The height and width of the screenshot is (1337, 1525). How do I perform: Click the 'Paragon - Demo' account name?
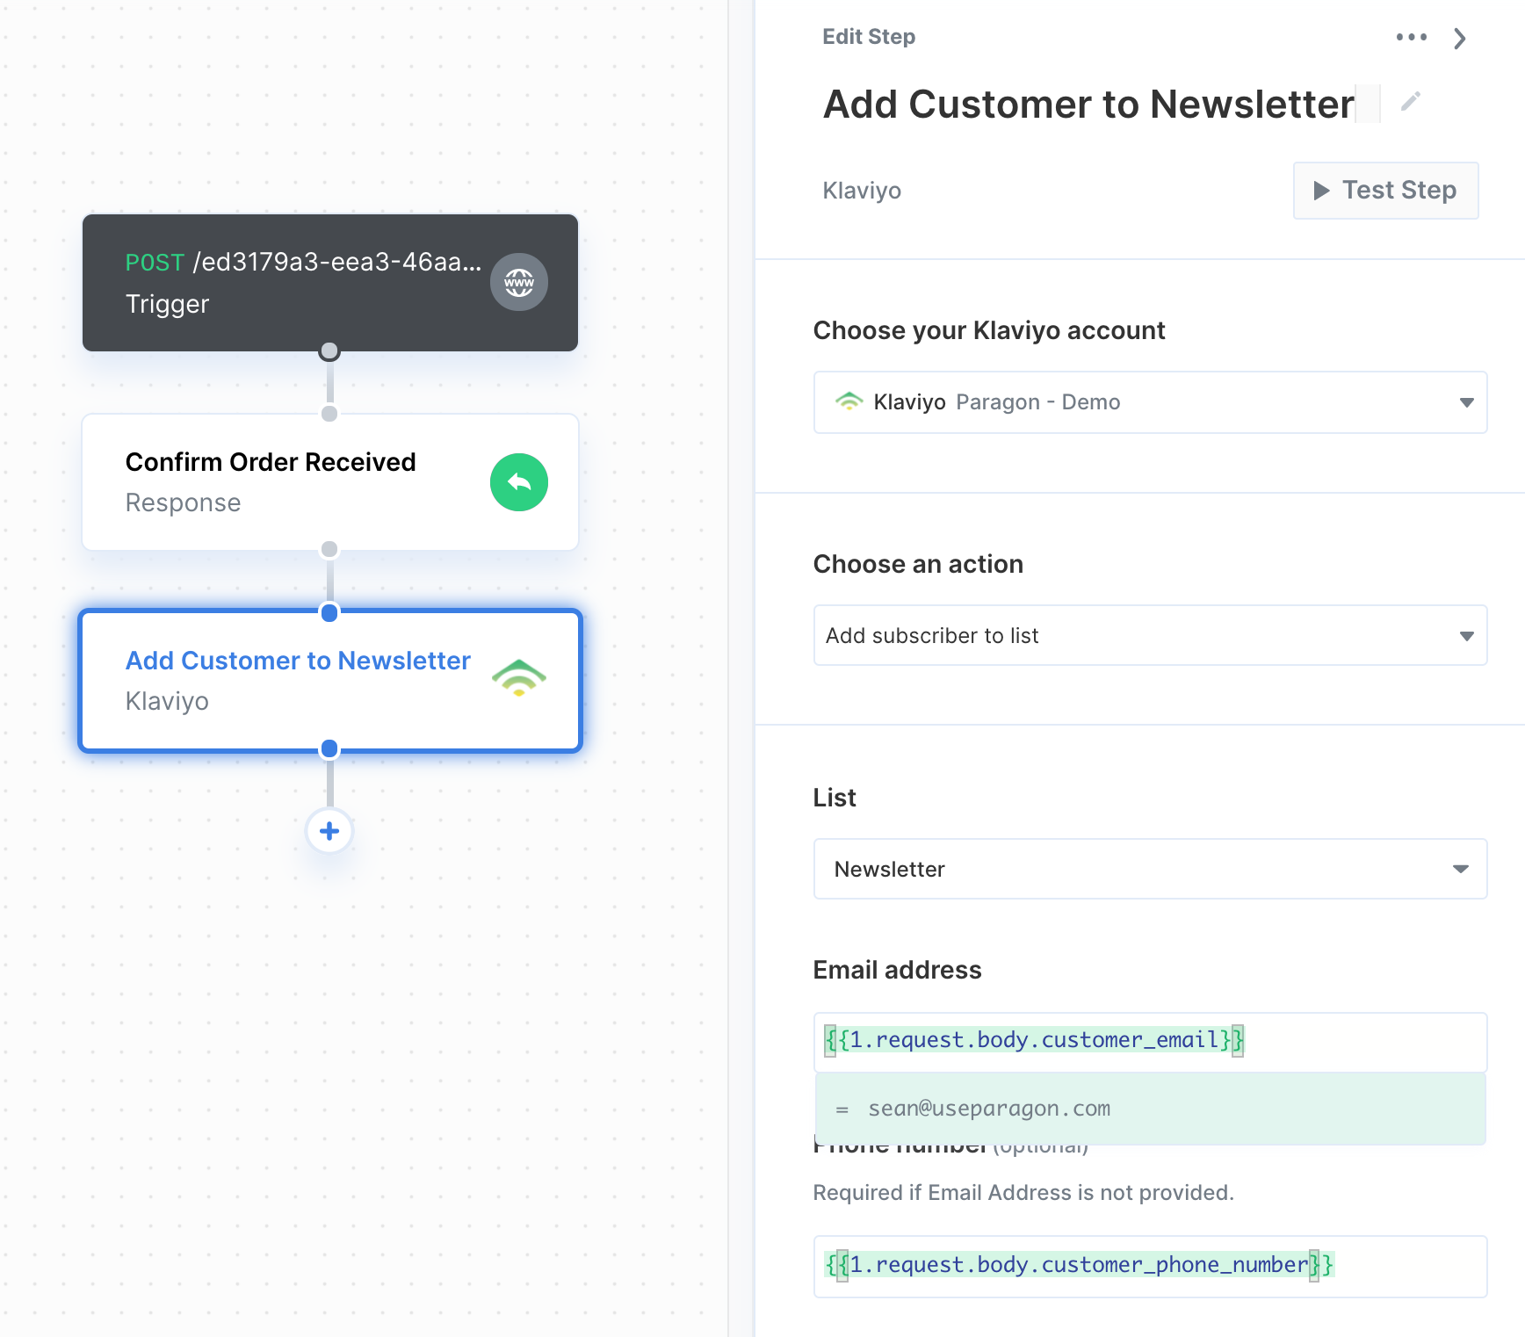(x=1038, y=402)
